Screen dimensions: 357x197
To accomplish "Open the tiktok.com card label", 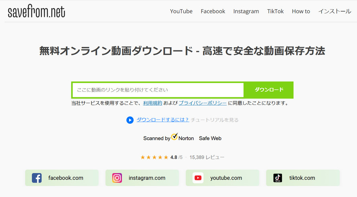I will pyautogui.click(x=302, y=178).
